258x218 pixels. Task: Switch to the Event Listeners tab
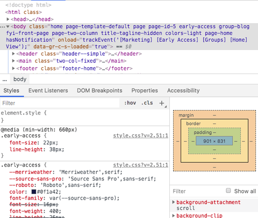(x=48, y=91)
